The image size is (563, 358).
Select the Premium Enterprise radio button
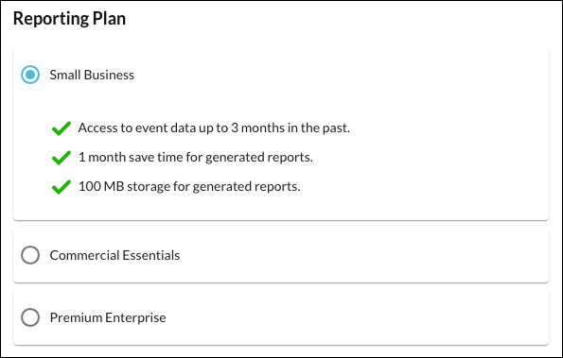click(30, 317)
